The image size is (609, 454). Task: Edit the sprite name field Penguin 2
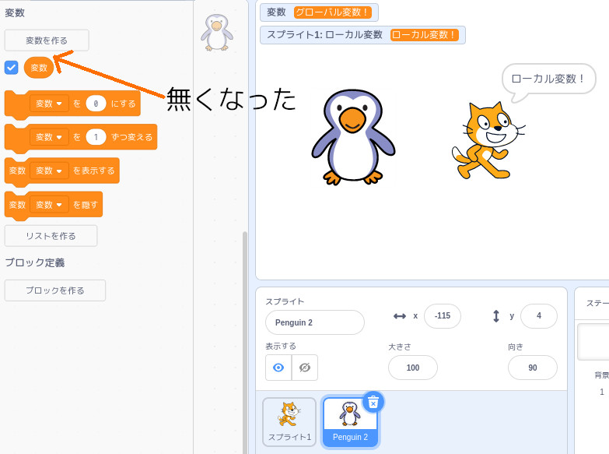(x=314, y=322)
